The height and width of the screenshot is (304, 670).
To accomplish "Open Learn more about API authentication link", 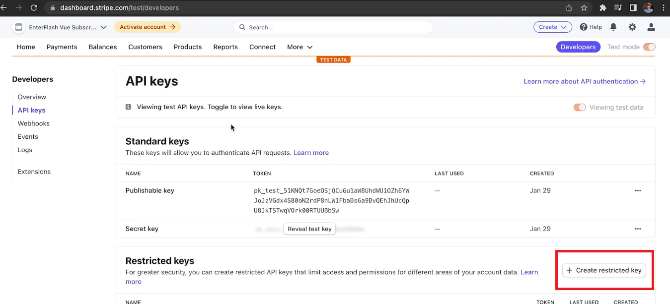I will (x=585, y=81).
